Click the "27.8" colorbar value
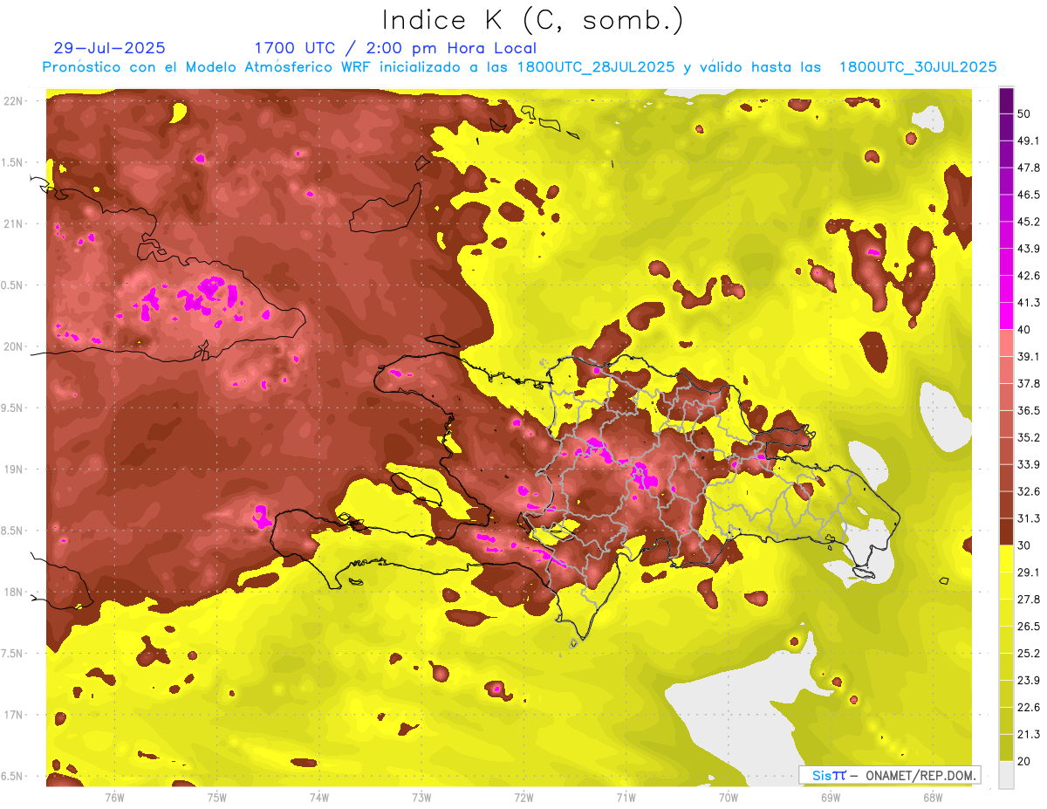Viewport: 1047px width, 809px height. (1028, 600)
